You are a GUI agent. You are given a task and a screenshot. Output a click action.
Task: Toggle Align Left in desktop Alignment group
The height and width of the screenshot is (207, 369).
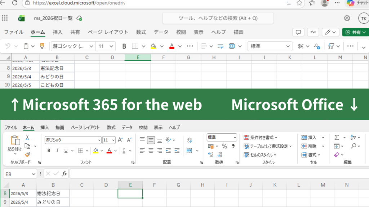point(142,151)
